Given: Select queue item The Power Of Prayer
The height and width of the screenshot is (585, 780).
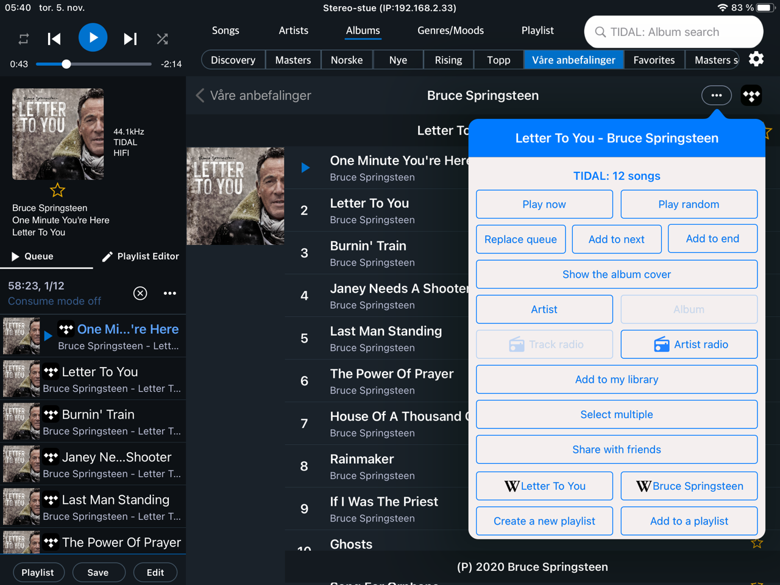Looking at the screenshot, I should (x=93, y=542).
